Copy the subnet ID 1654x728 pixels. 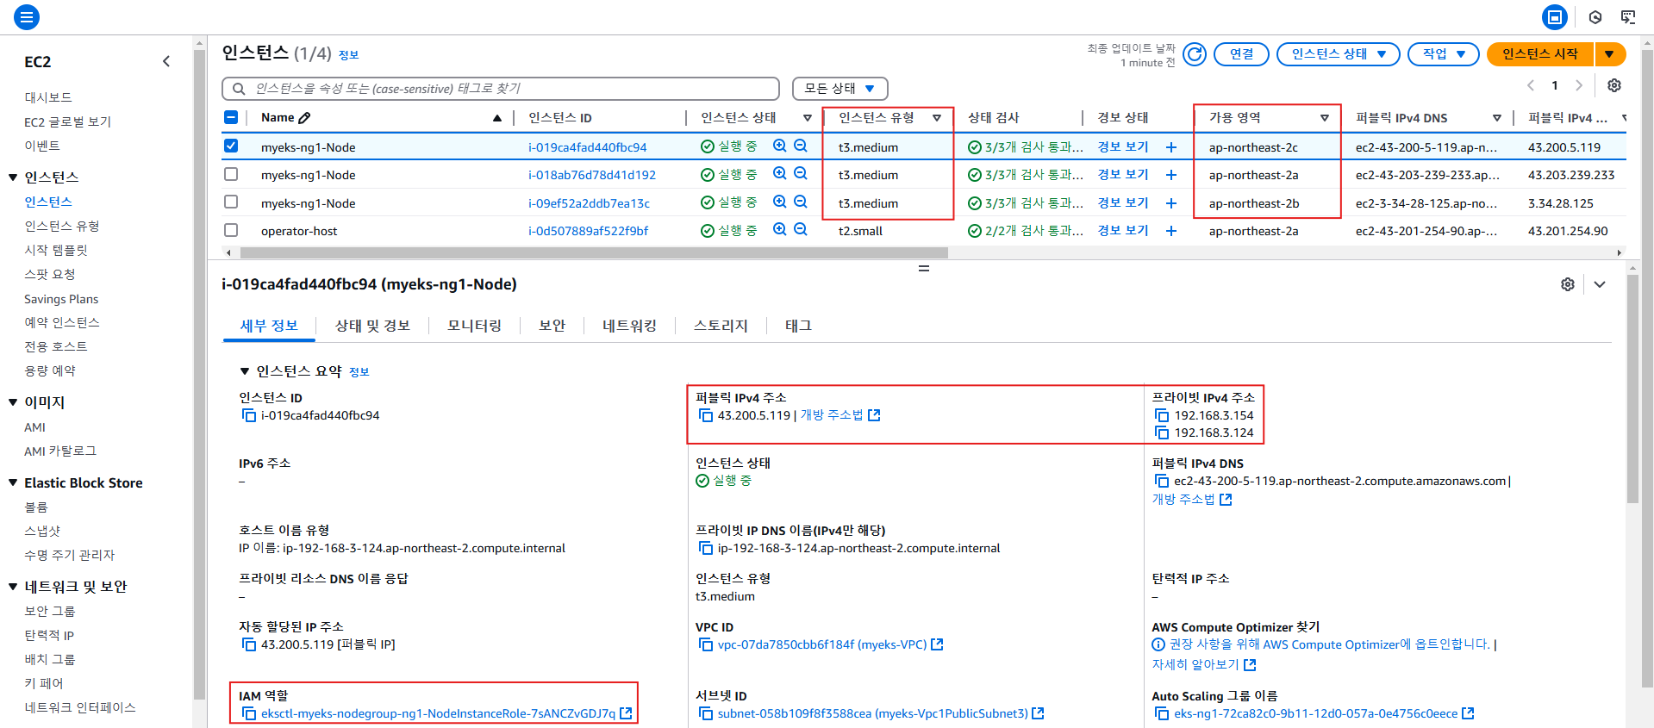click(x=706, y=713)
